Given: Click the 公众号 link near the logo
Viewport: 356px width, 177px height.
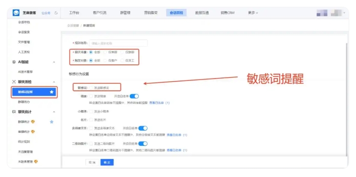Looking at the screenshot, I should (46, 13).
